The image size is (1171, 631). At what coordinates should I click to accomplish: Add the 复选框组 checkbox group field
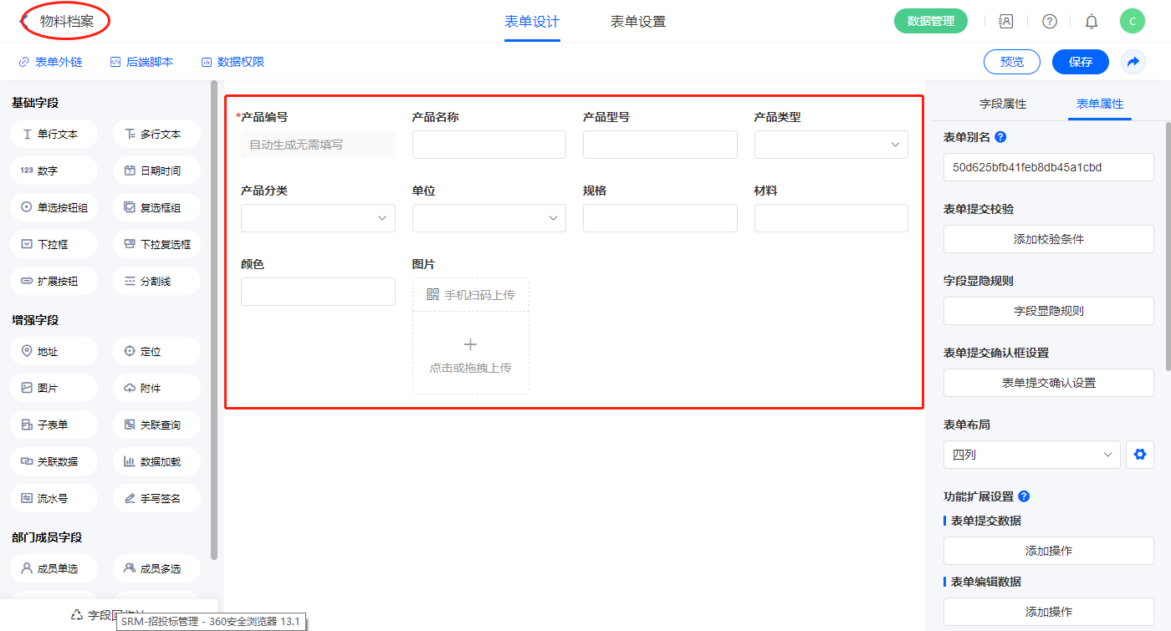tap(156, 207)
